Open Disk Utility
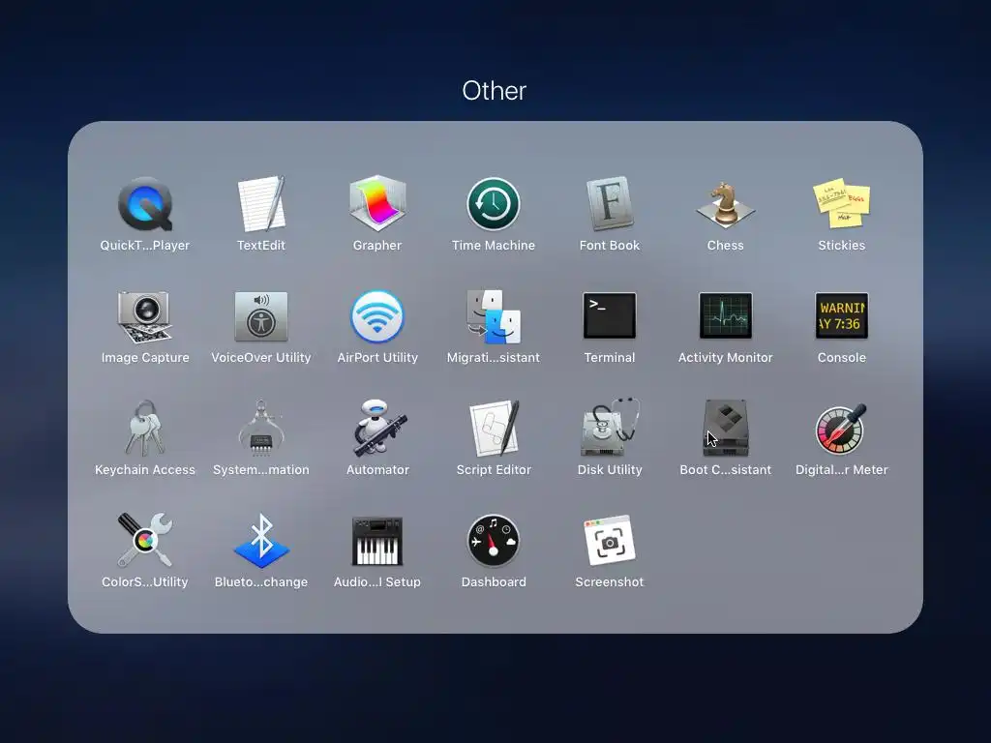 pos(610,428)
